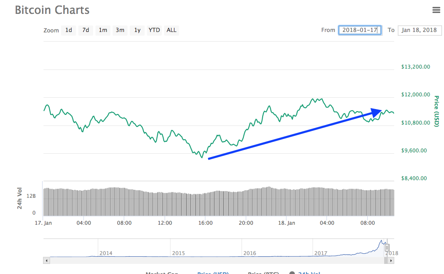The height and width of the screenshot is (274, 444).
Task: Click the 2015 navigator year label
Action: click(x=178, y=253)
